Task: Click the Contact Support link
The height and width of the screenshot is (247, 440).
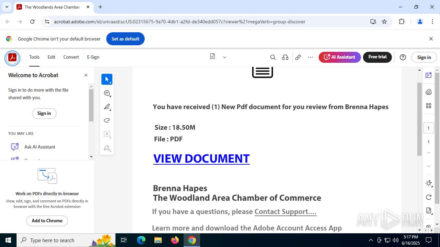Action: coord(285,211)
